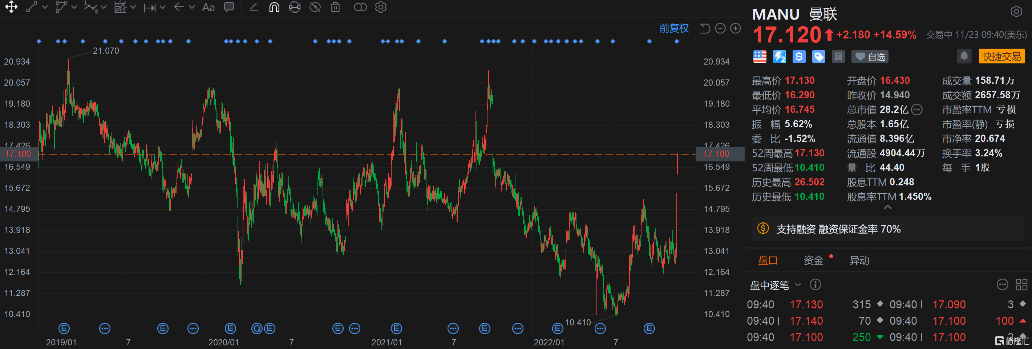The height and width of the screenshot is (349, 1032).
Task: Click 历史最高 26.502 value
Action: point(809,182)
